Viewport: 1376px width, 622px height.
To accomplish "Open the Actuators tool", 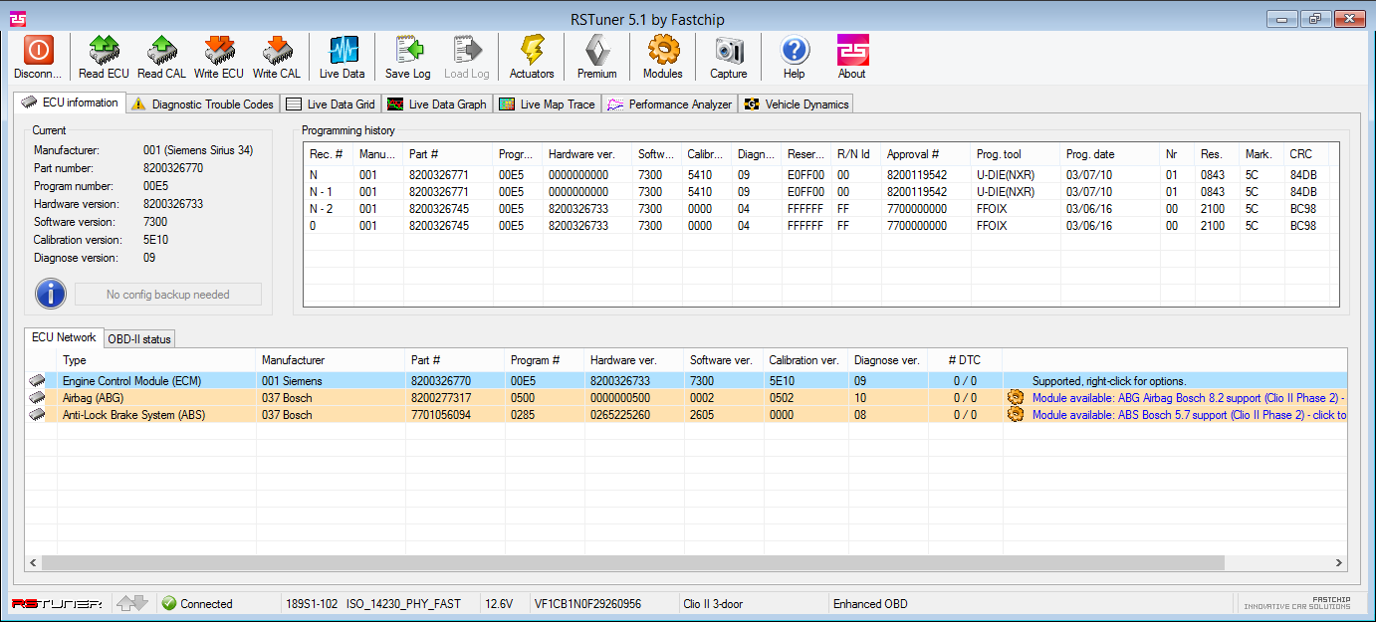I will click(x=532, y=57).
